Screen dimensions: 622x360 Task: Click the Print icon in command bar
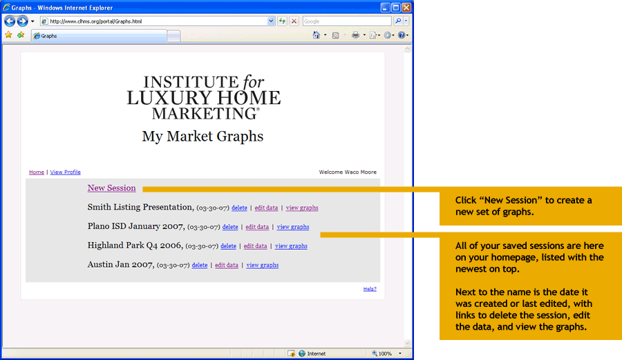click(x=355, y=35)
